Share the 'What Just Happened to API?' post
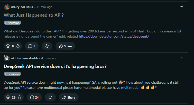The image size is (194, 105). (x=65, y=46)
